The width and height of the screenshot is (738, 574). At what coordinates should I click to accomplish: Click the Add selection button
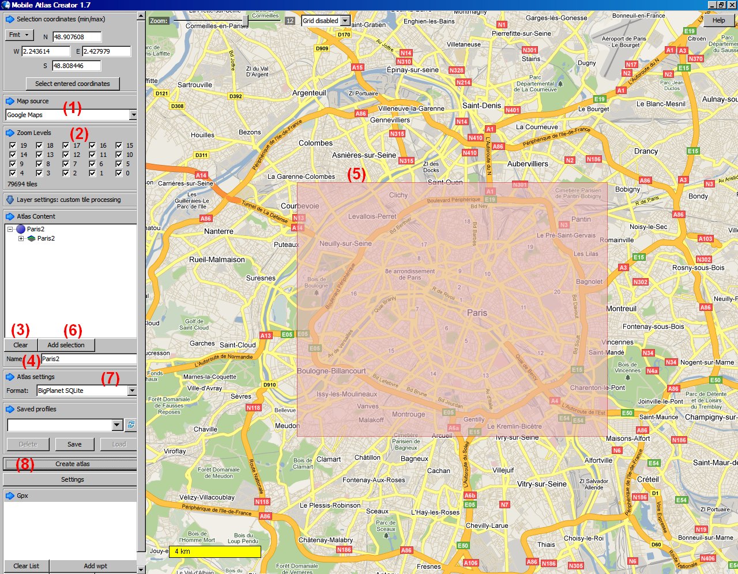click(x=66, y=345)
